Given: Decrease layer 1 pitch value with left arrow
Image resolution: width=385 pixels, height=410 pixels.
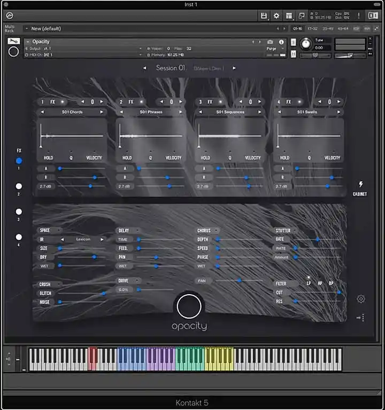Looking at the screenshot, I should (x=83, y=101).
